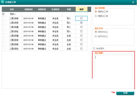Select the 二层1段墙 row name
This screenshot has width=137, height=96.
pos(14,27)
